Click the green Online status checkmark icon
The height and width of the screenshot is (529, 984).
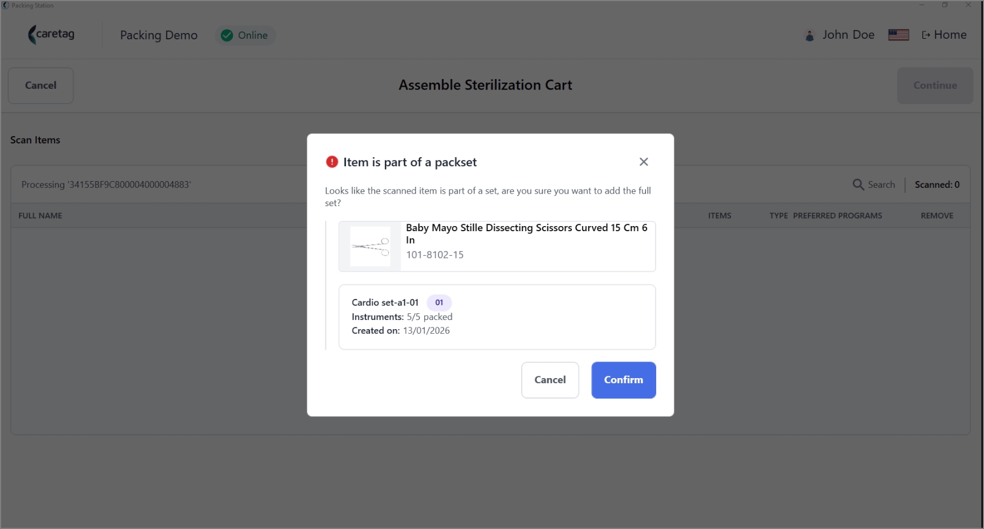pyautogui.click(x=227, y=35)
